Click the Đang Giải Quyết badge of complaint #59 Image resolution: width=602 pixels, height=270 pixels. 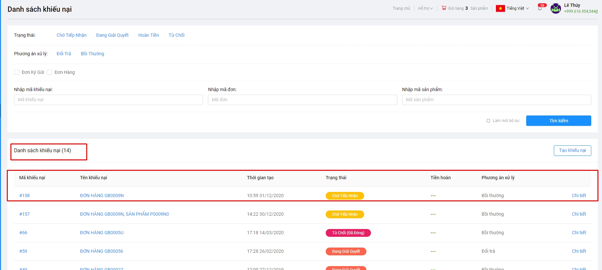tap(346, 251)
